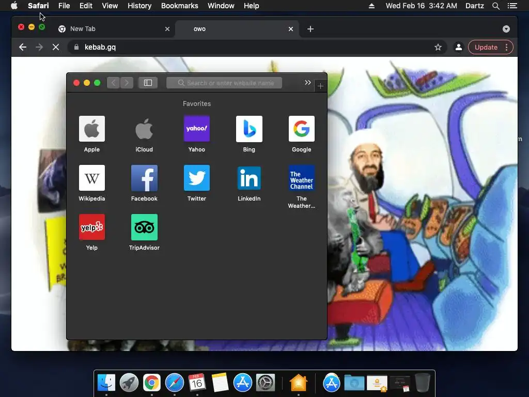Go forward in the Chrome window
The height and width of the screenshot is (397, 529).
pos(39,47)
